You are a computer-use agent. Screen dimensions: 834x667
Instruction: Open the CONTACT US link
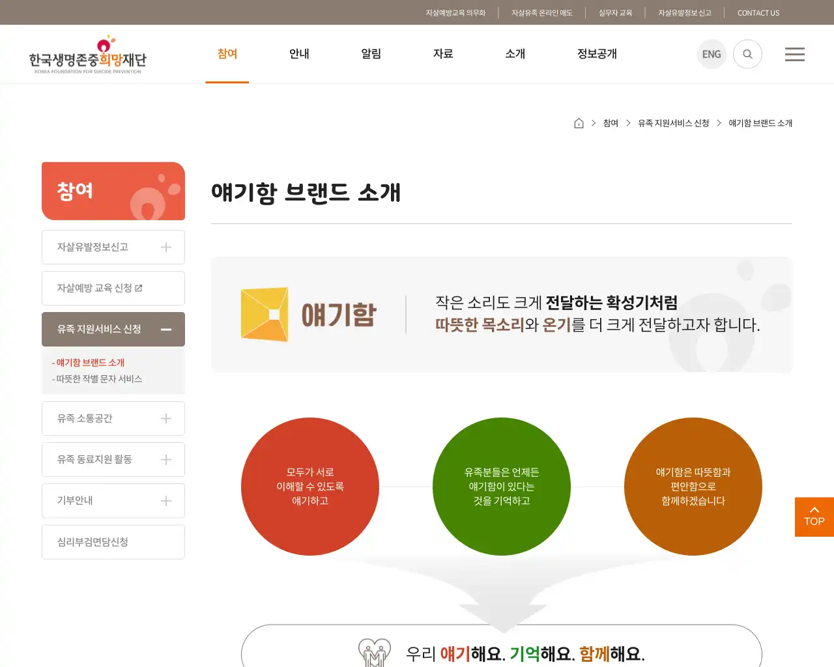(x=758, y=12)
